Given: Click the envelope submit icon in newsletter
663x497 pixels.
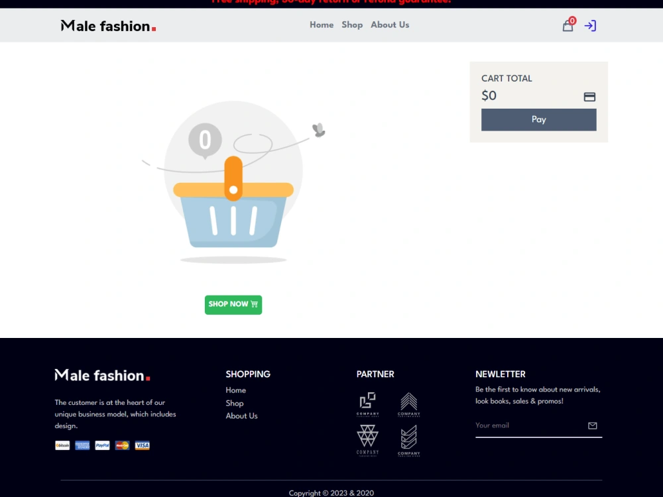Looking at the screenshot, I should (x=592, y=425).
